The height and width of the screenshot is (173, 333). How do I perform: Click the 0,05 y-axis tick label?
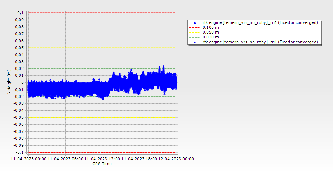point(19,48)
